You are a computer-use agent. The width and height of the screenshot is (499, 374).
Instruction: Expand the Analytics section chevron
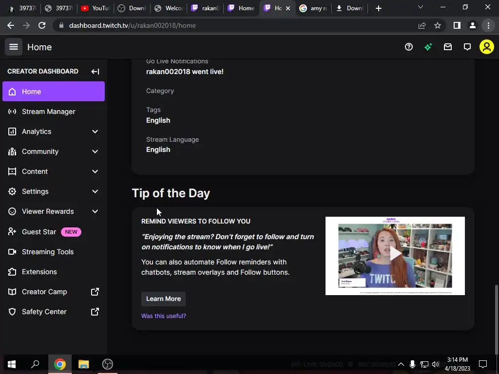95,131
